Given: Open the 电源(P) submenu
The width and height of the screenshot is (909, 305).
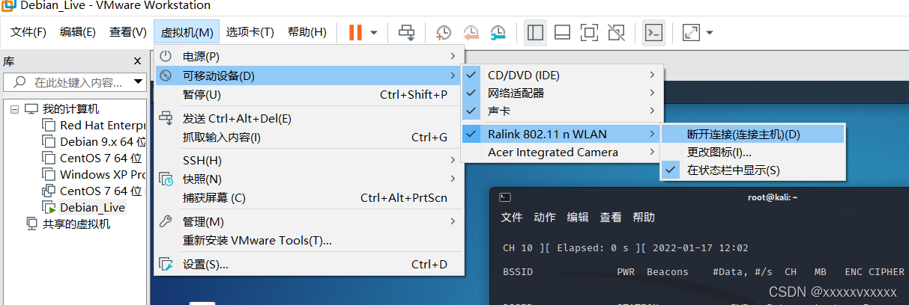Looking at the screenshot, I should click(309, 56).
